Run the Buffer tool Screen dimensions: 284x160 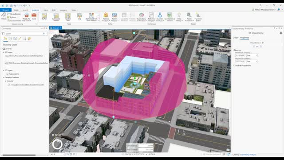44,16
